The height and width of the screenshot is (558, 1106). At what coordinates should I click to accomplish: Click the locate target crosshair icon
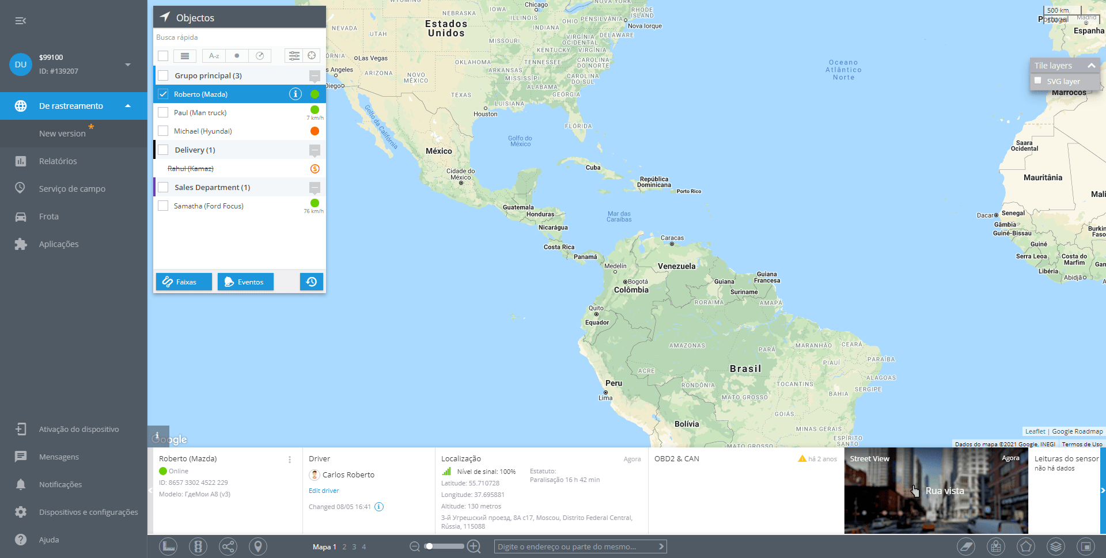click(x=312, y=56)
